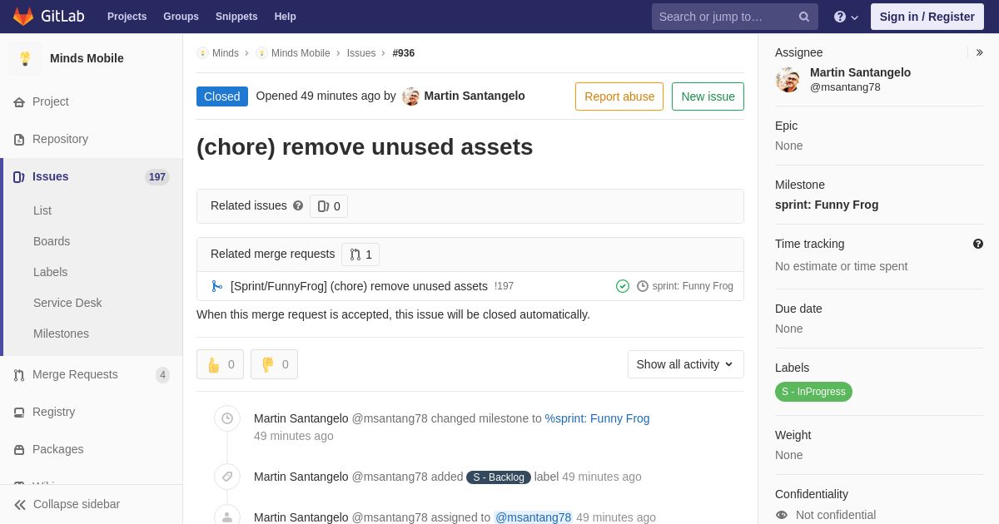
Task: Open the help question-mark menu in navbar
Action: [x=846, y=17]
